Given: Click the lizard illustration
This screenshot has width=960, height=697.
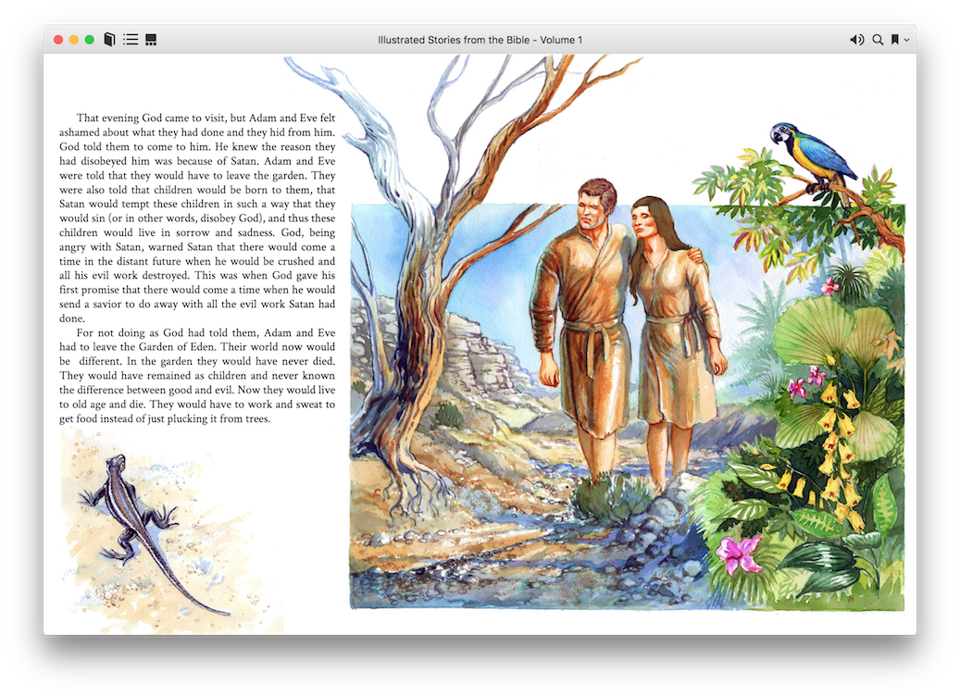Looking at the screenshot, I should pyautogui.click(x=153, y=534).
